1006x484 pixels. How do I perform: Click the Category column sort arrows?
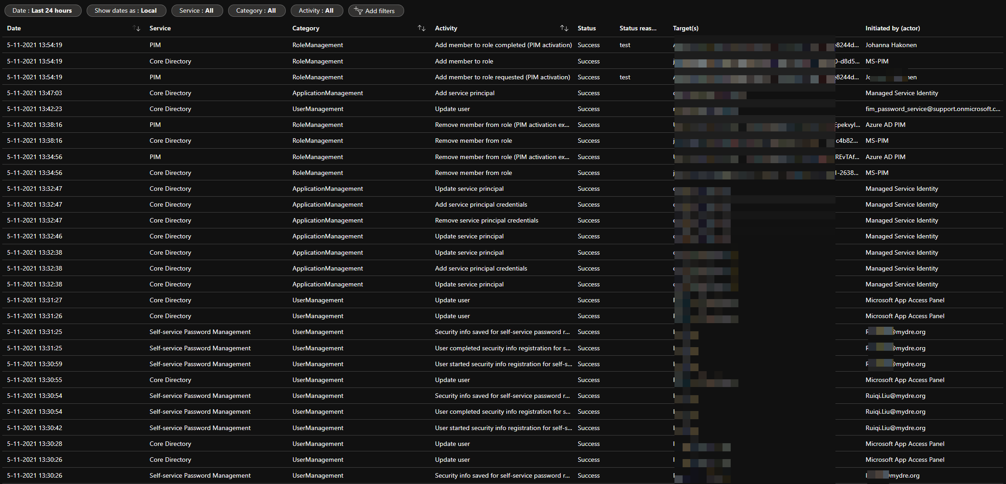coord(421,28)
